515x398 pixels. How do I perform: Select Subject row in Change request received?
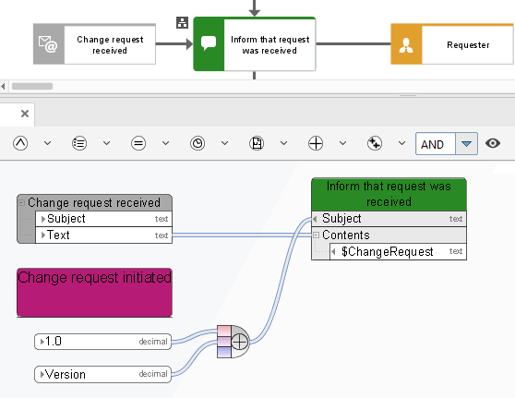[x=103, y=219]
